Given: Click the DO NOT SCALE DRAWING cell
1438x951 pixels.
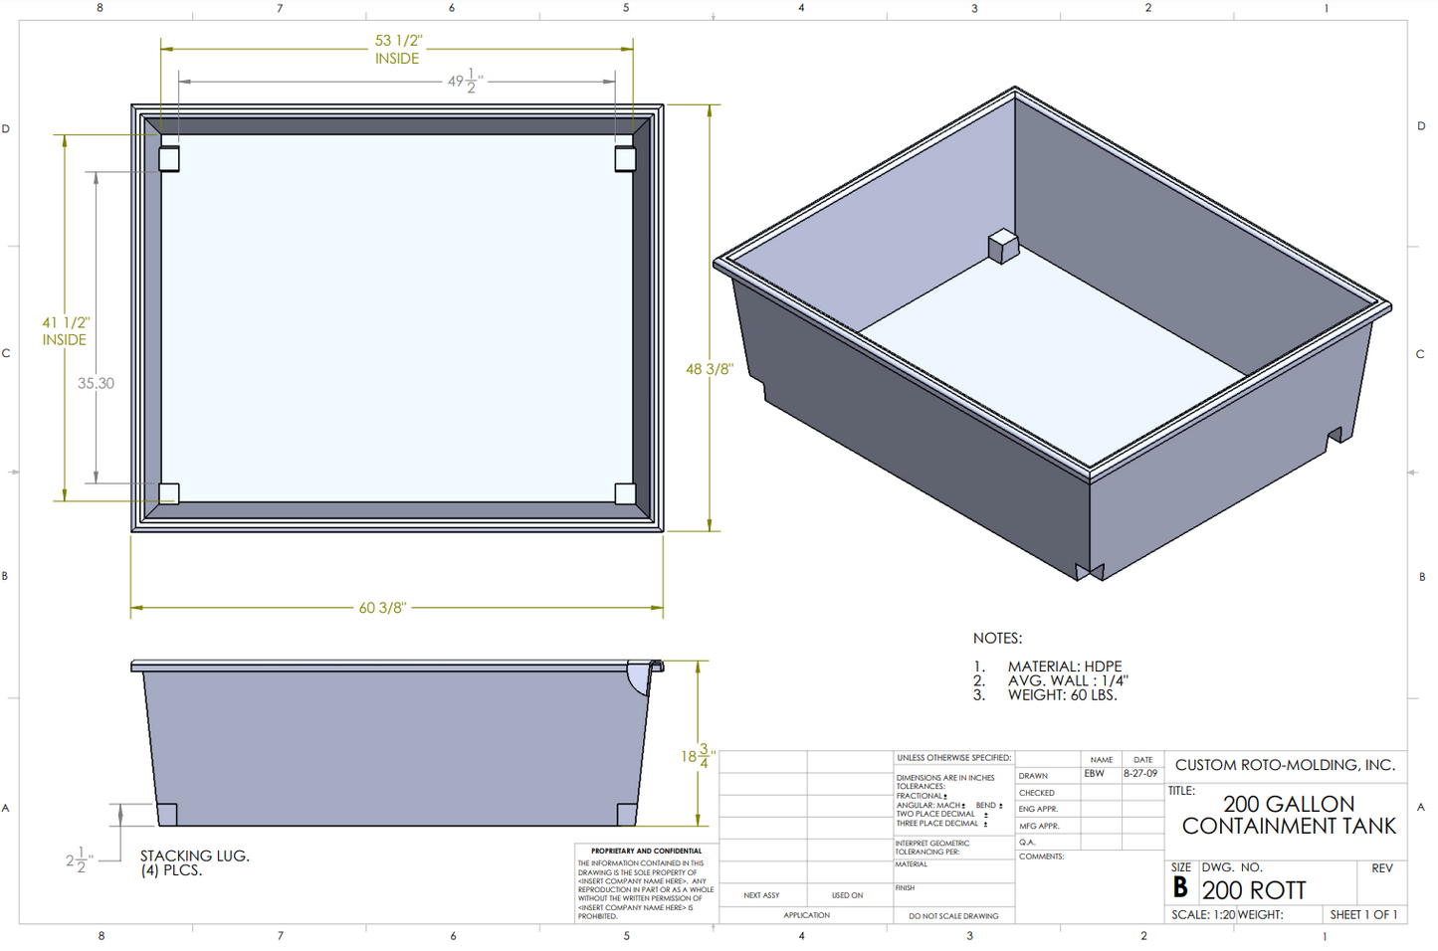Looking at the screenshot, I should pos(953,915).
